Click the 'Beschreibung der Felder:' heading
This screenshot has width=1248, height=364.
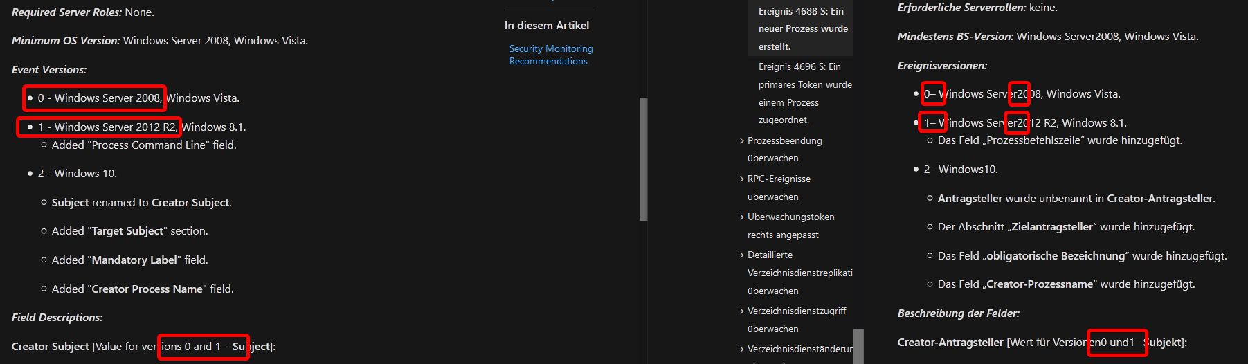point(959,313)
